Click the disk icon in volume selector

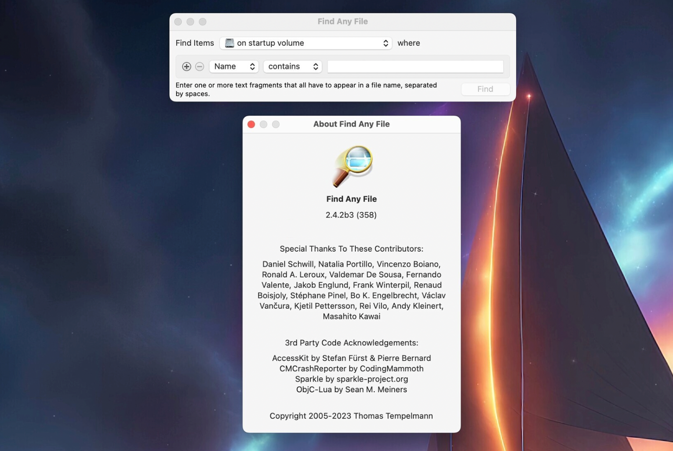(x=229, y=43)
